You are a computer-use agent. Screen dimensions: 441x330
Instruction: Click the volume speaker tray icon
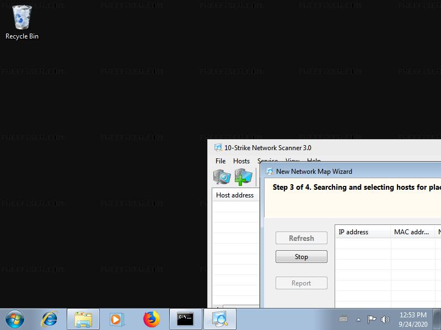click(385, 319)
